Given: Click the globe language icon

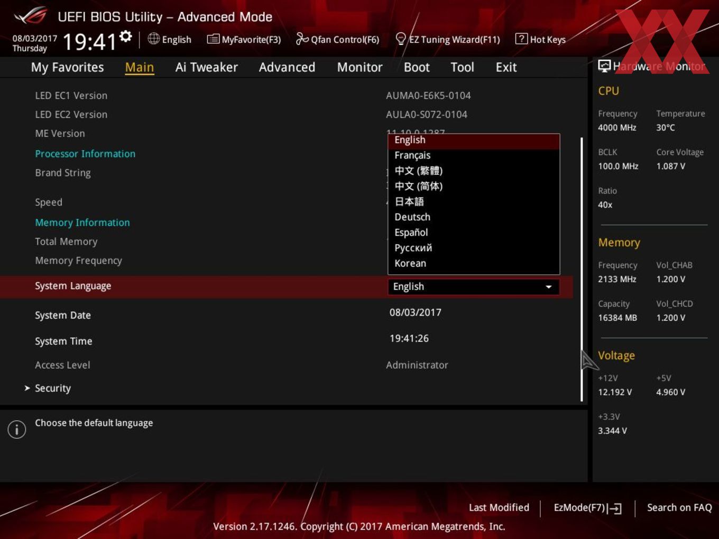Looking at the screenshot, I should pos(154,39).
